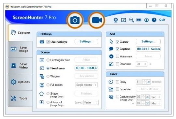Viewport: 176px width, 119px height.
Task: Open the Single monitor dropdown
Action: click(x=86, y=85)
